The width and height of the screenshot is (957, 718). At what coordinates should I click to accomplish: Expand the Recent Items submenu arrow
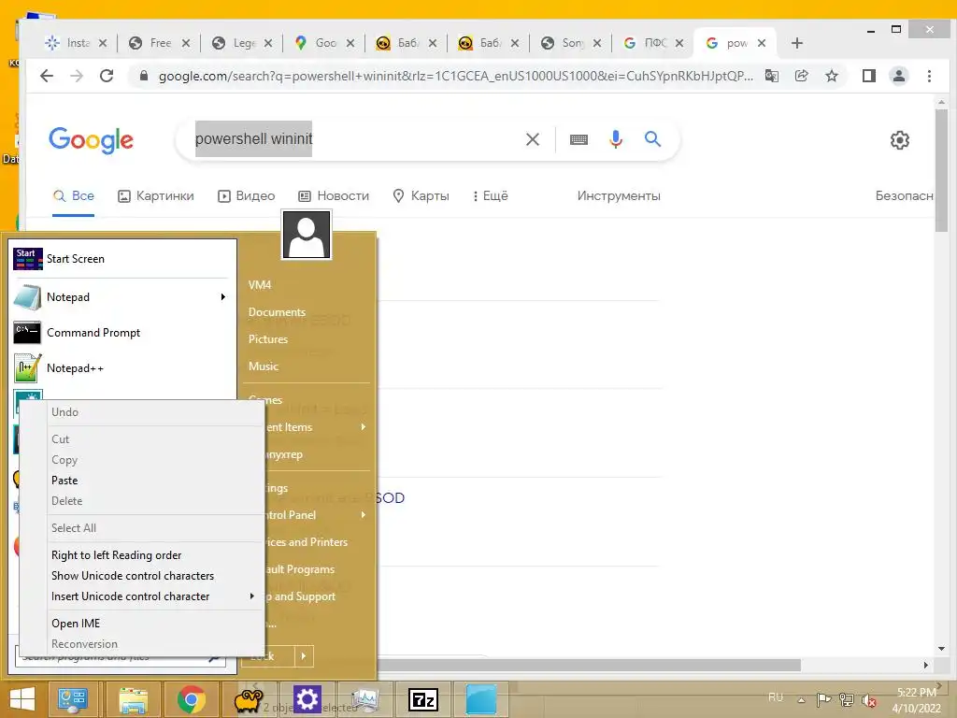[x=364, y=426]
